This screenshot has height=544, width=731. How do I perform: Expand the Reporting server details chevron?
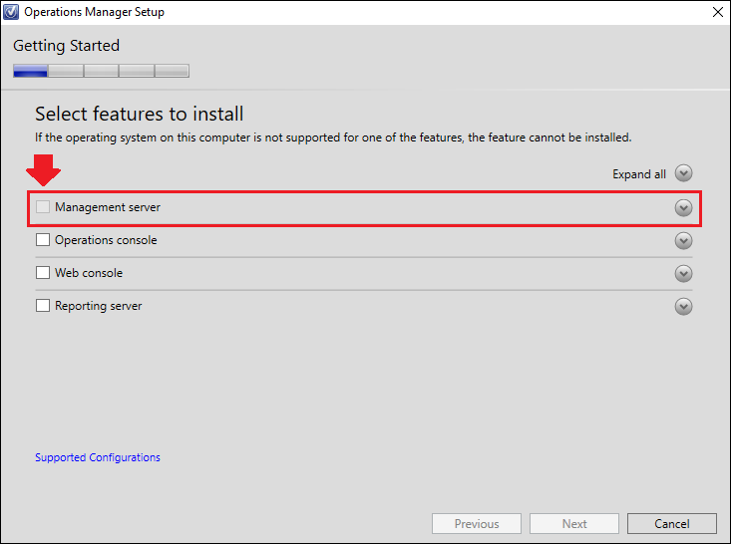(x=683, y=307)
